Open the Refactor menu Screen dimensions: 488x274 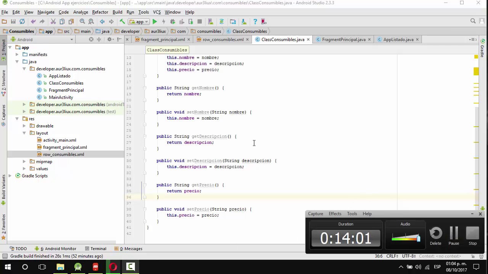pyautogui.click(x=100, y=12)
